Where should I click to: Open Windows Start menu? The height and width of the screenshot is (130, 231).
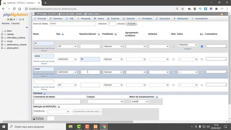pos(4,127)
